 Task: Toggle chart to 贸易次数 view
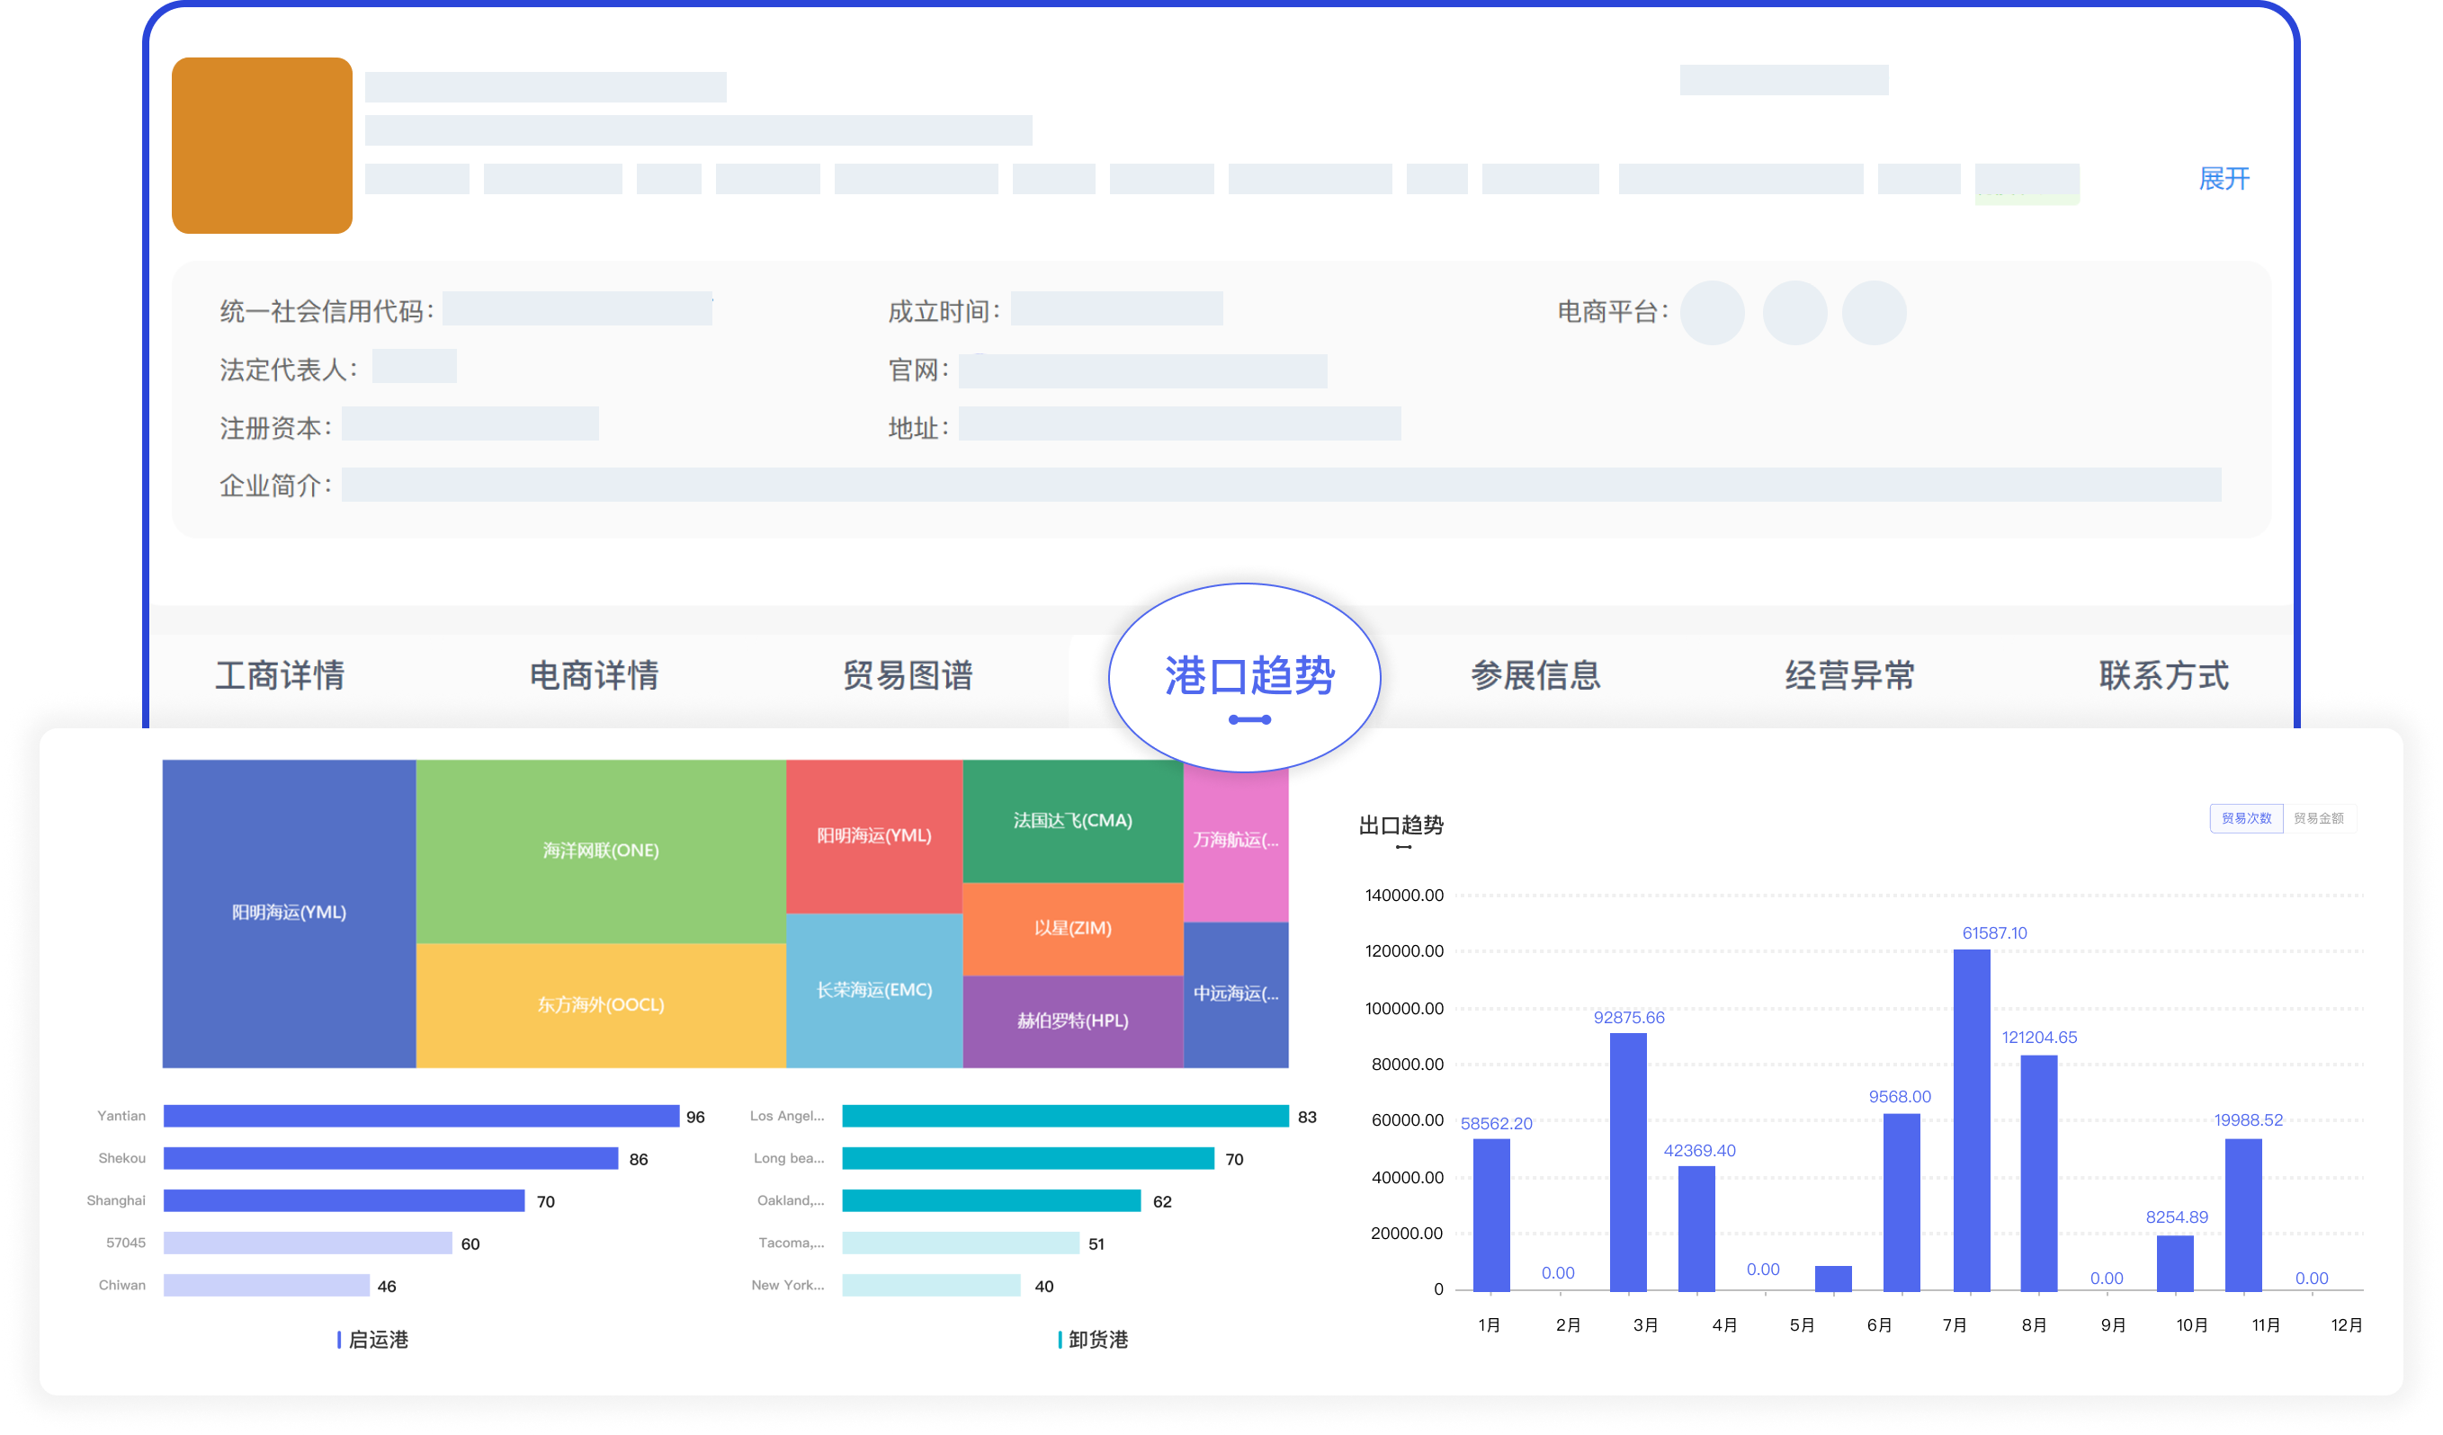point(2246,818)
